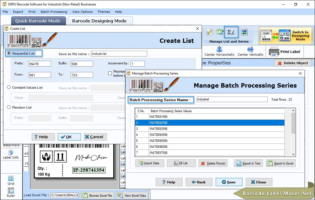Open Help in Manage Batch Processing Series dialog

pyautogui.click(x=169, y=182)
